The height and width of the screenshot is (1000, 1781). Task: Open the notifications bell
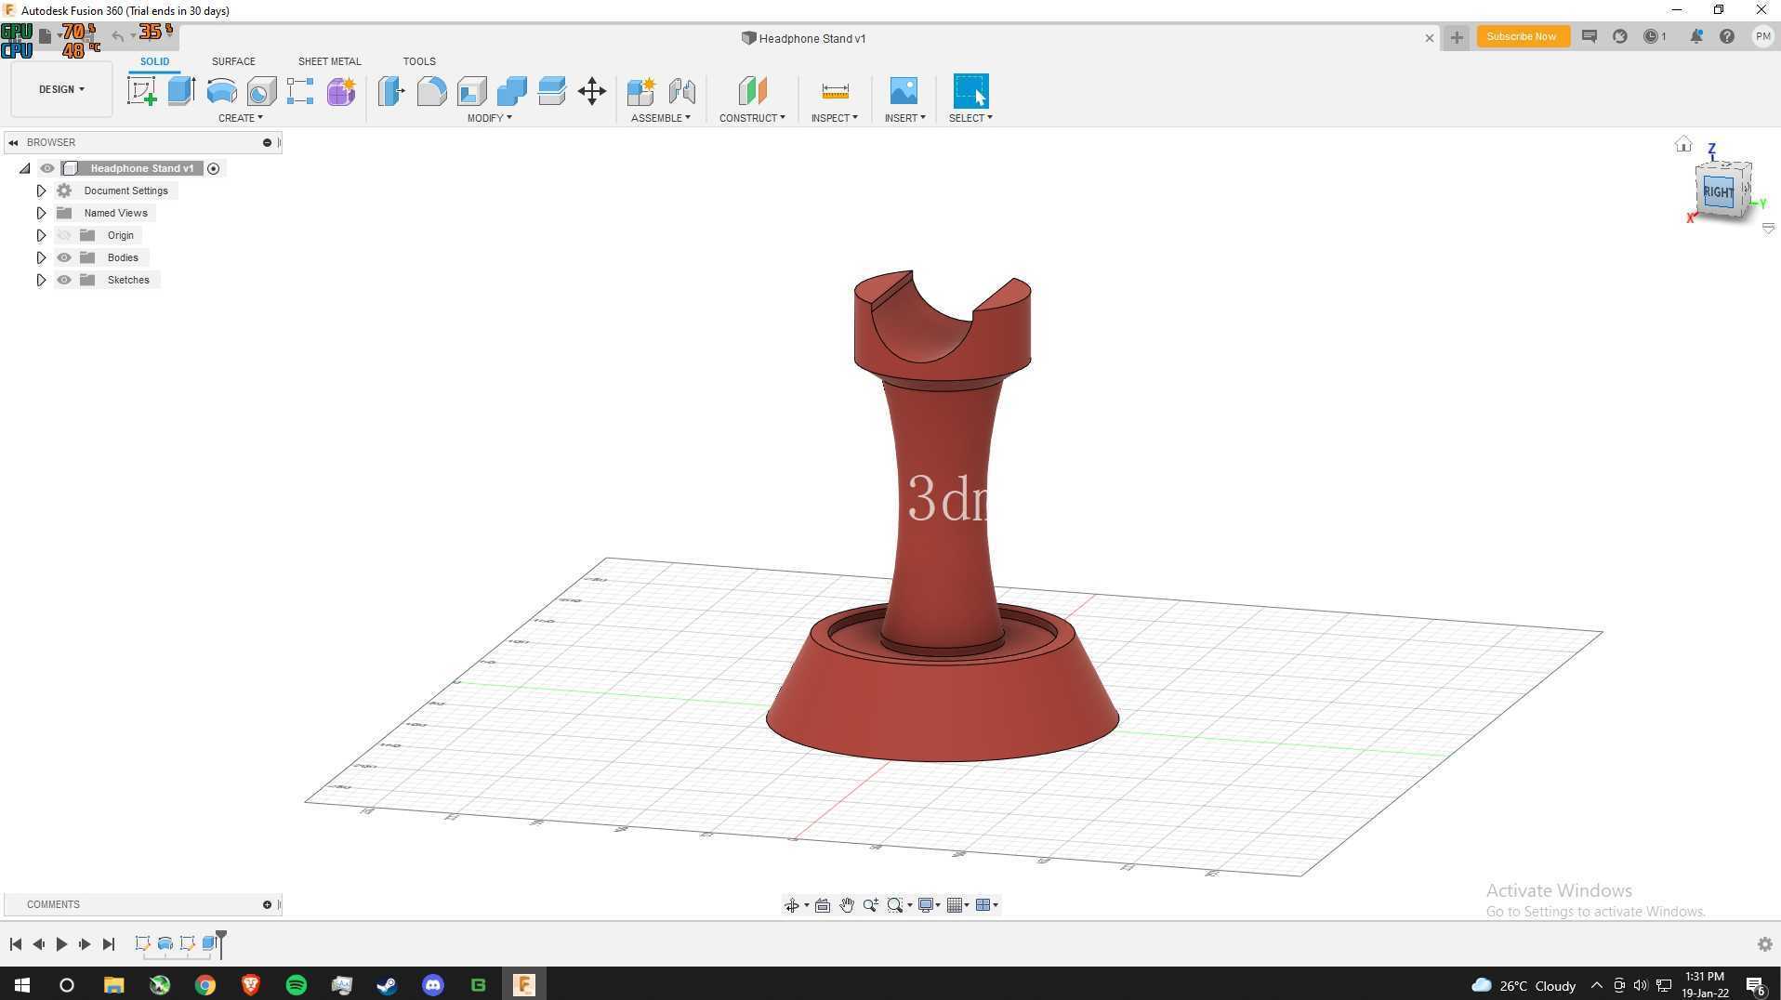[x=1696, y=36]
